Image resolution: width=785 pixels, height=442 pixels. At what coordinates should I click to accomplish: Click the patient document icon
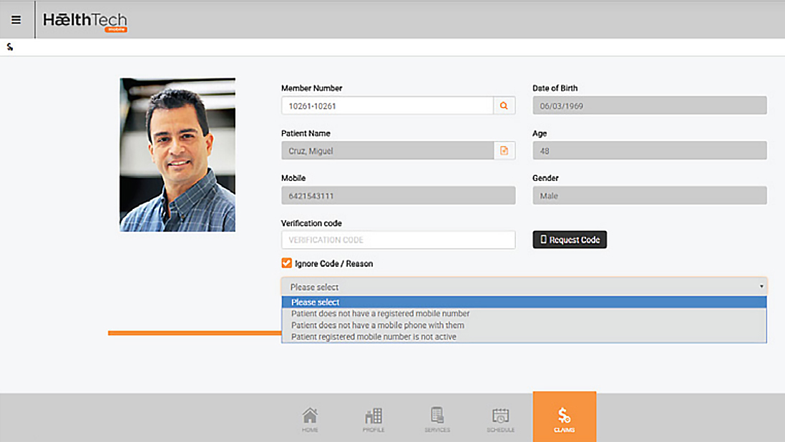coord(504,150)
